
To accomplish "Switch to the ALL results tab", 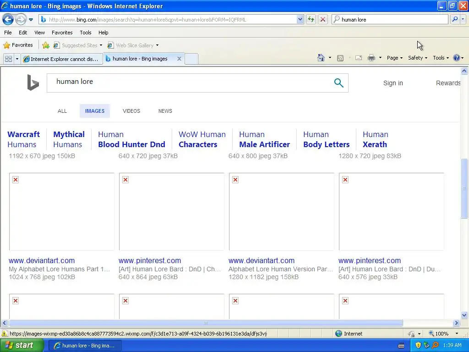I will [62, 111].
